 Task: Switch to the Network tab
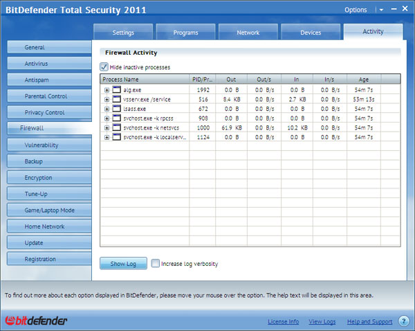pyautogui.click(x=248, y=32)
